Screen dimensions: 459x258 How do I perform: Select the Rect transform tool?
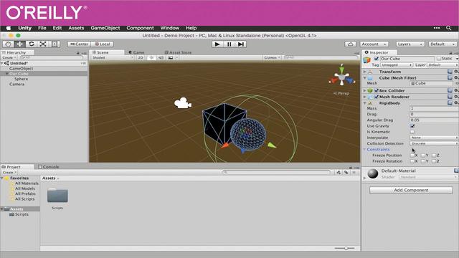(x=55, y=44)
